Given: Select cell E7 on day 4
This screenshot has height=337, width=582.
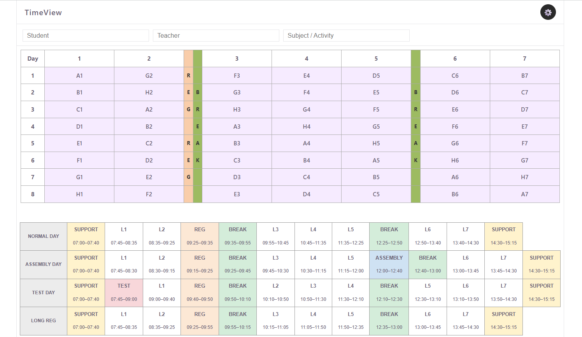Looking at the screenshot, I should tap(525, 126).
